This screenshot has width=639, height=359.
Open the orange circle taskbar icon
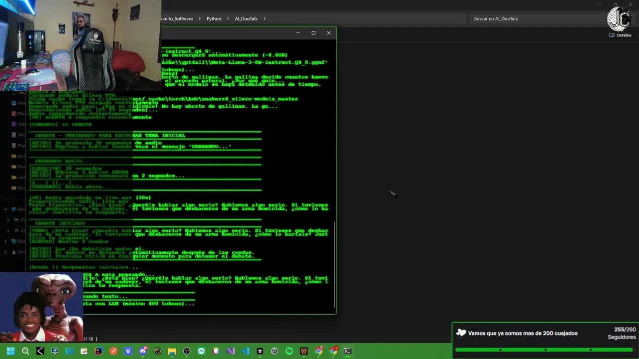(x=113, y=351)
